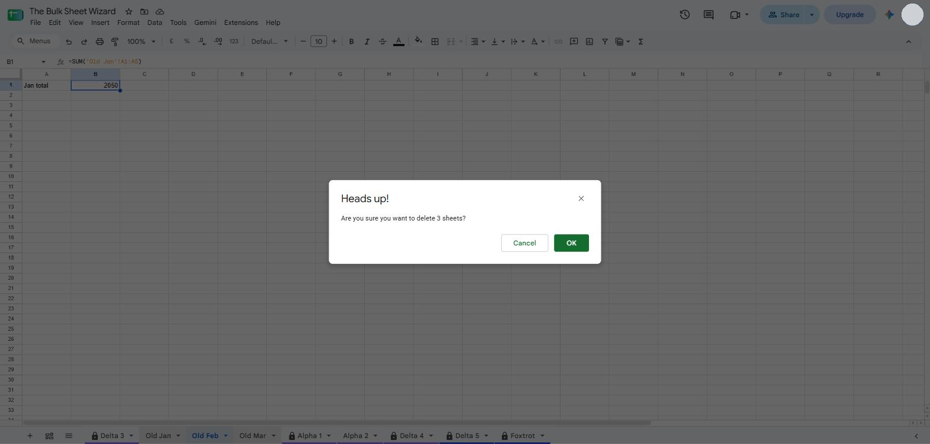930x444 pixels.
Task: Open Share quick options dropdown arrow
Action: [x=812, y=15]
